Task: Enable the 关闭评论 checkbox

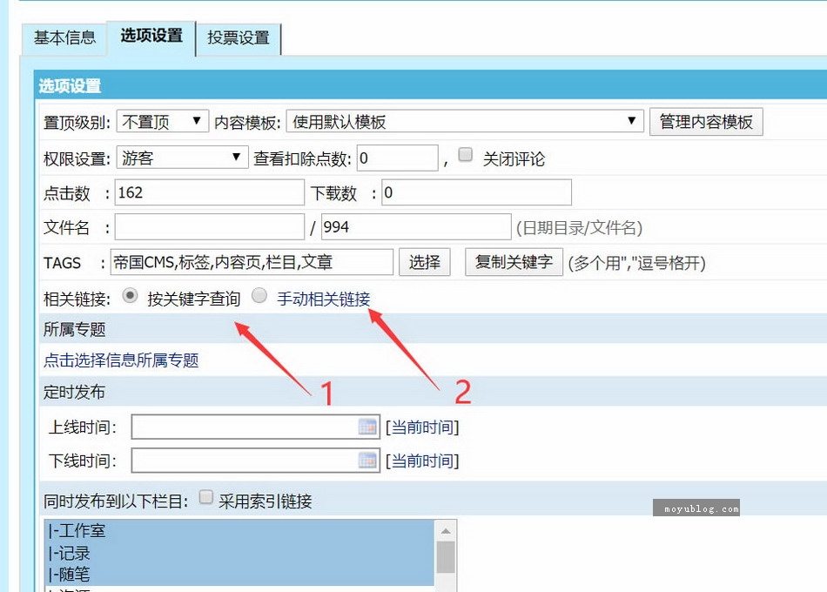Action: 465,153
